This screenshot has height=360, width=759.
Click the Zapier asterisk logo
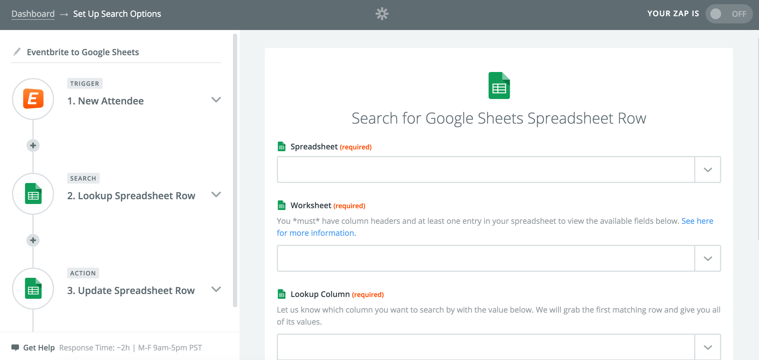[382, 14]
